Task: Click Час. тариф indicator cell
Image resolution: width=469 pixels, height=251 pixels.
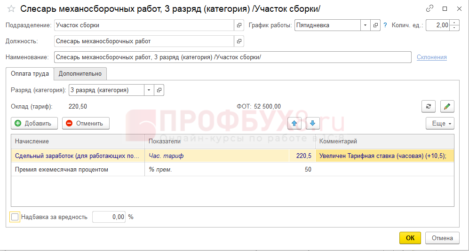Action: tap(217, 156)
